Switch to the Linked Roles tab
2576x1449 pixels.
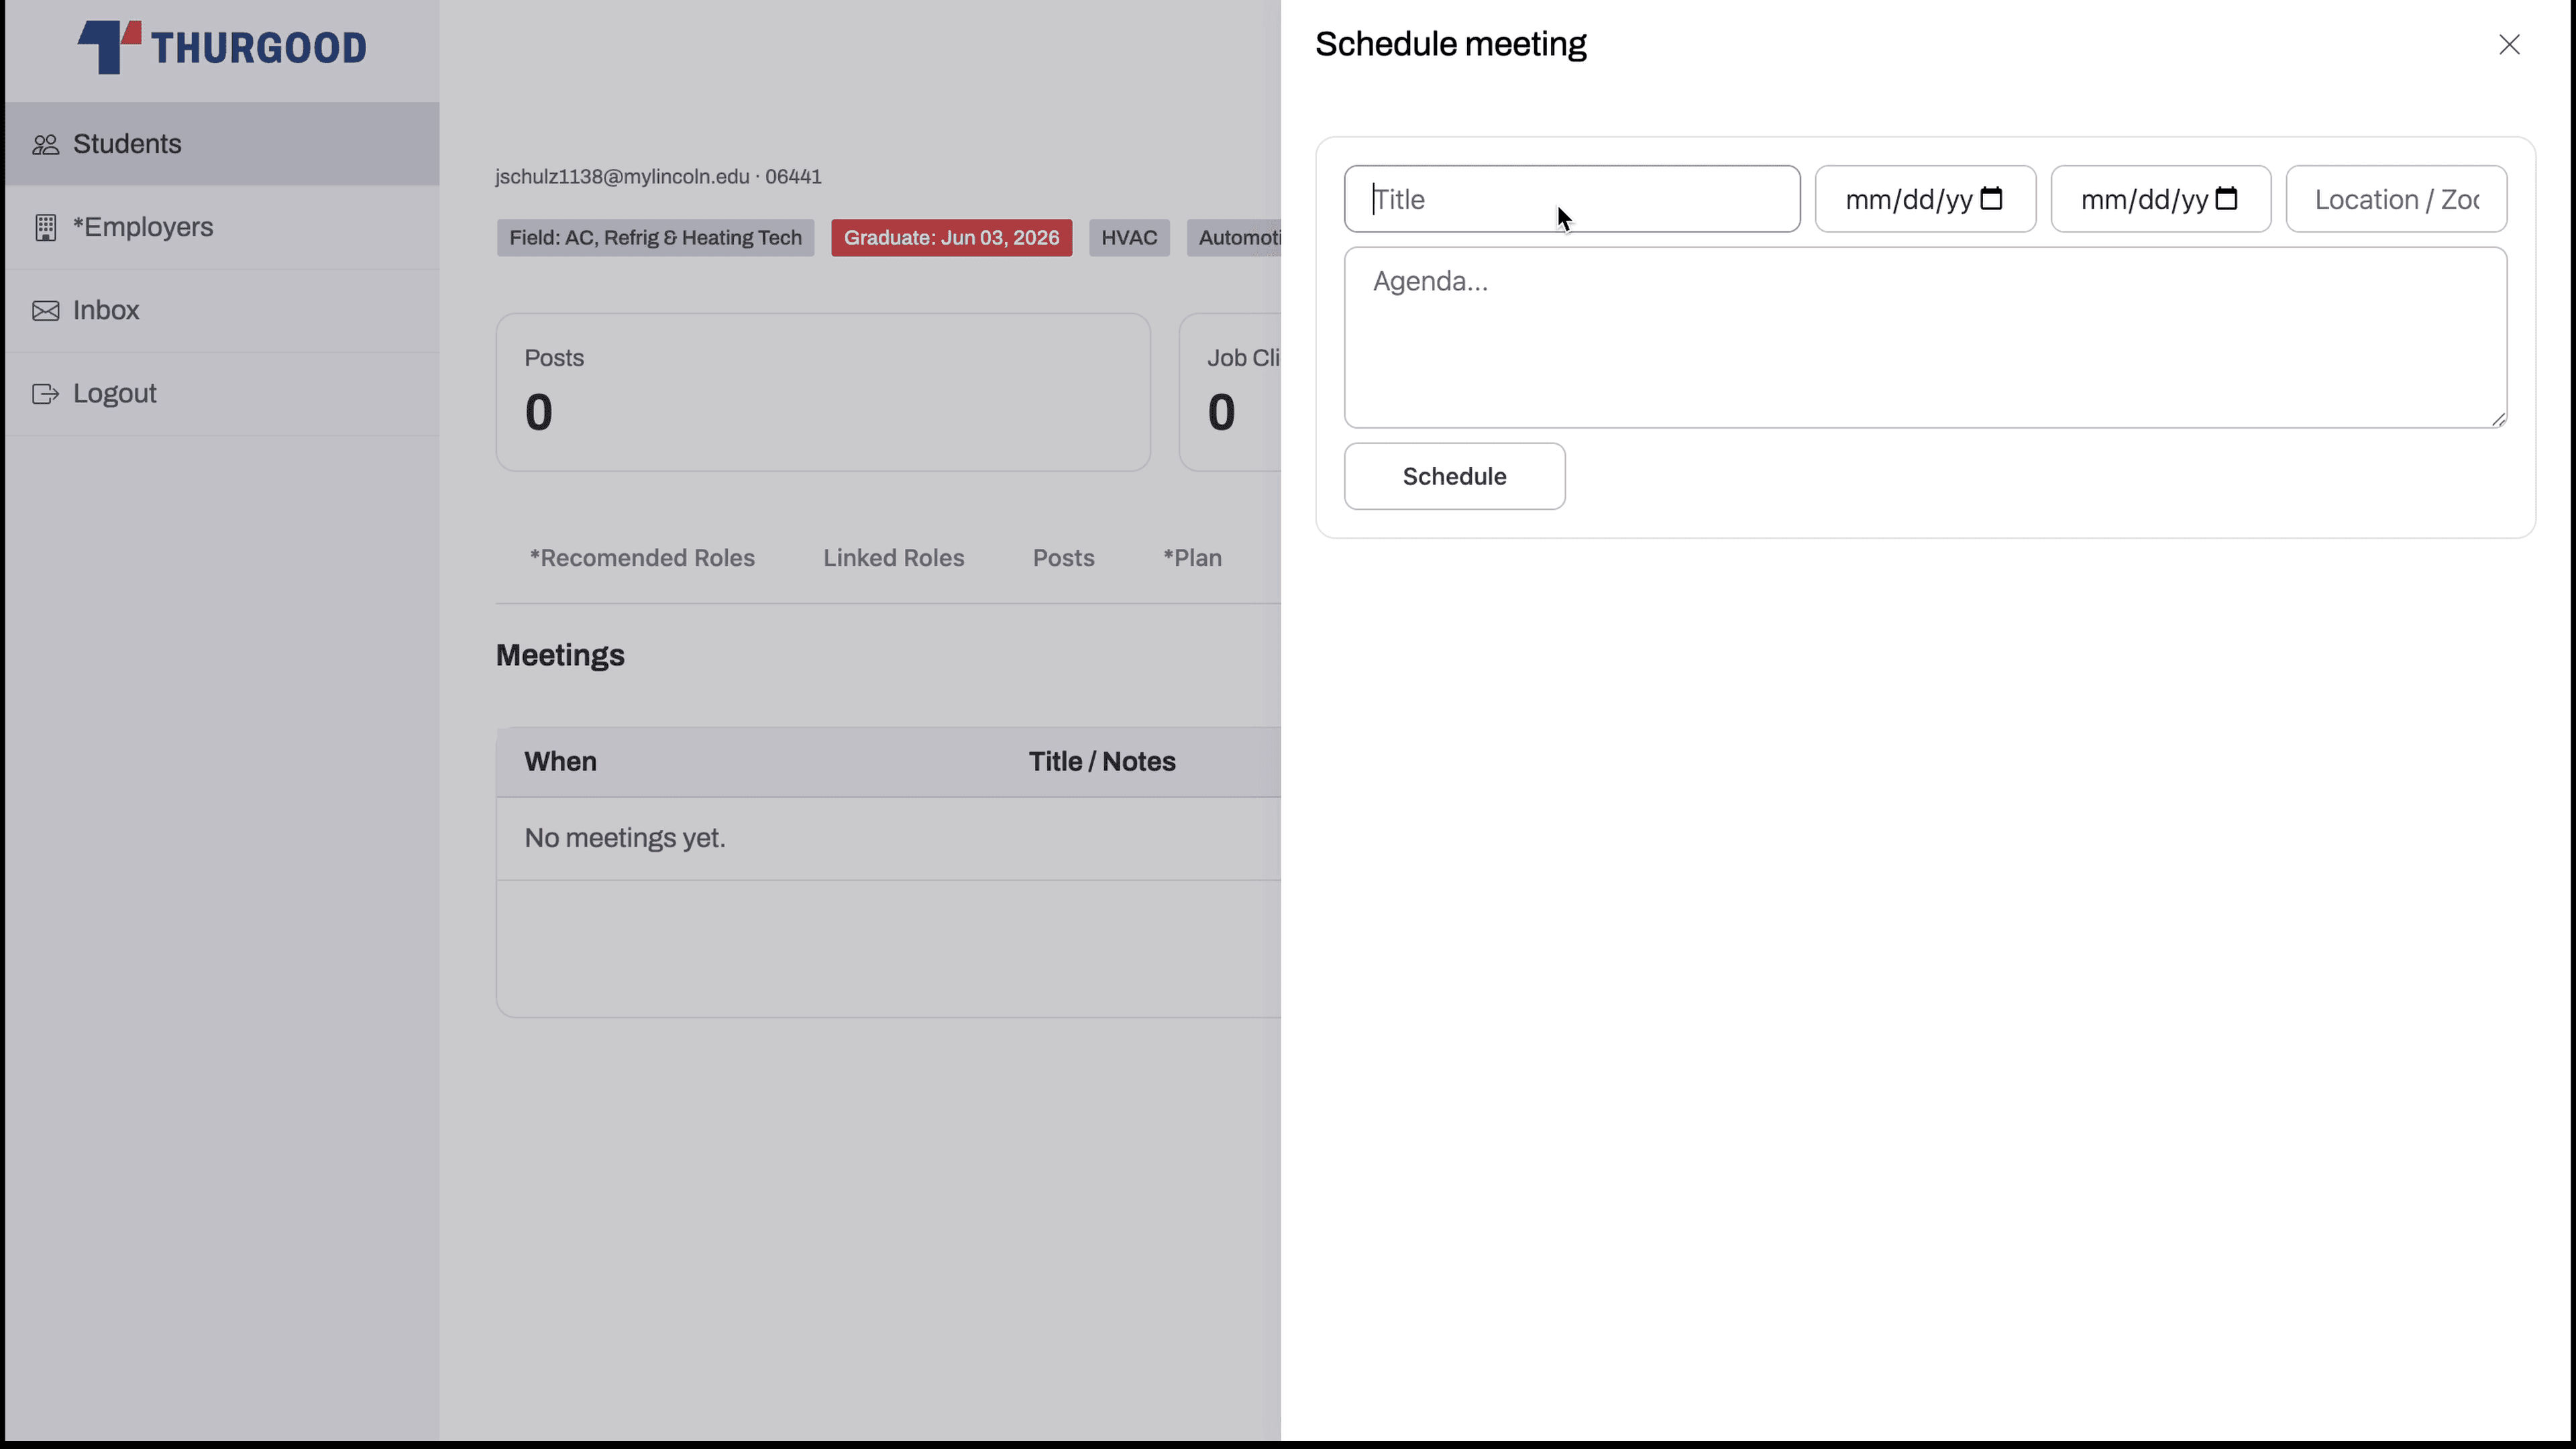point(893,557)
